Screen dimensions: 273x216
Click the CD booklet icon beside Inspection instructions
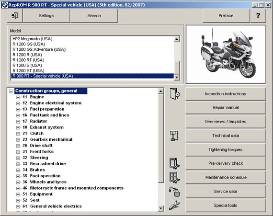pos(175,94)
